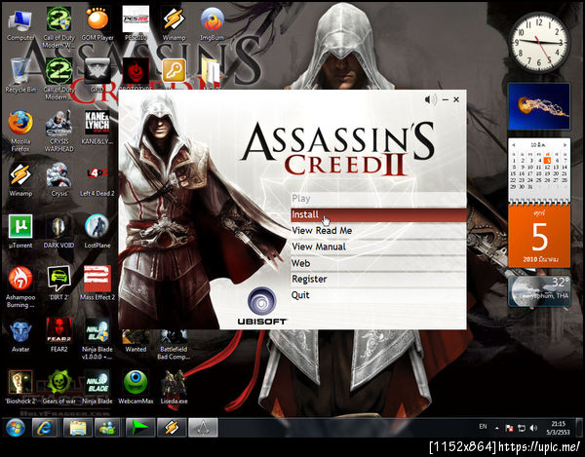The height and width of the screenshot is (457, 585).
Task: Click the jellyfish slideshow gadget picture
Action: pyautogui.click(x=539, y=106)
